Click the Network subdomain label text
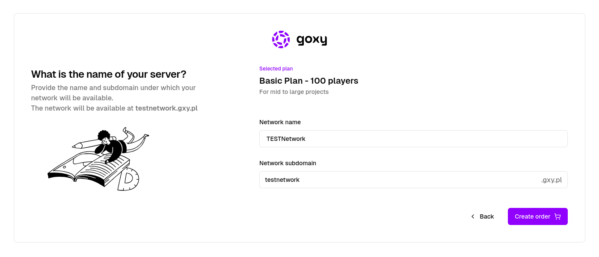Screen dimensions: 599x257 288,163
